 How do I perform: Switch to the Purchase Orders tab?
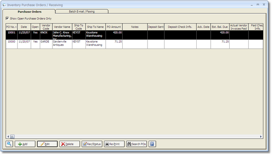pyautogui.click(x=30, y=11)
